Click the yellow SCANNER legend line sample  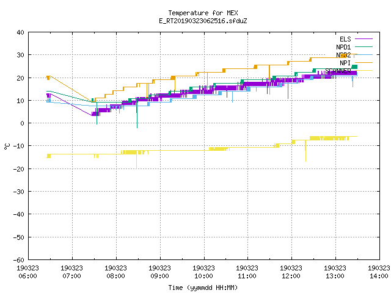tap(364, 71)
